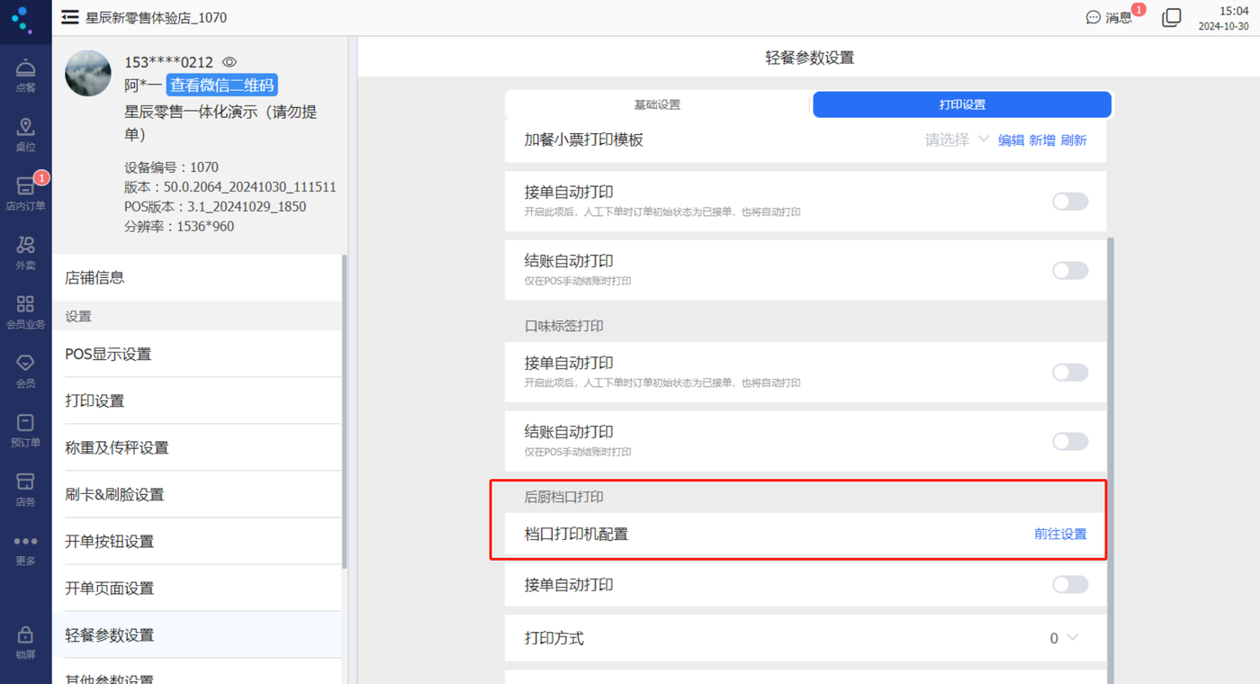The width and height of the screenshot is (1260, 684).
Task: Toggle first 结账自动打印 switch
Action: (1070, 270)
